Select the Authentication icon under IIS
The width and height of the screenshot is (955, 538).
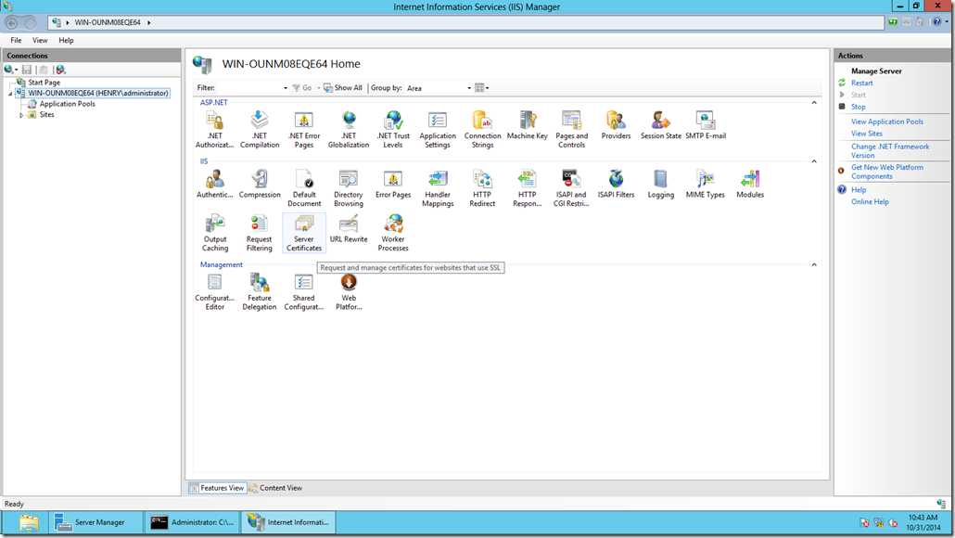pyautogui.click(x=214, y=184)
